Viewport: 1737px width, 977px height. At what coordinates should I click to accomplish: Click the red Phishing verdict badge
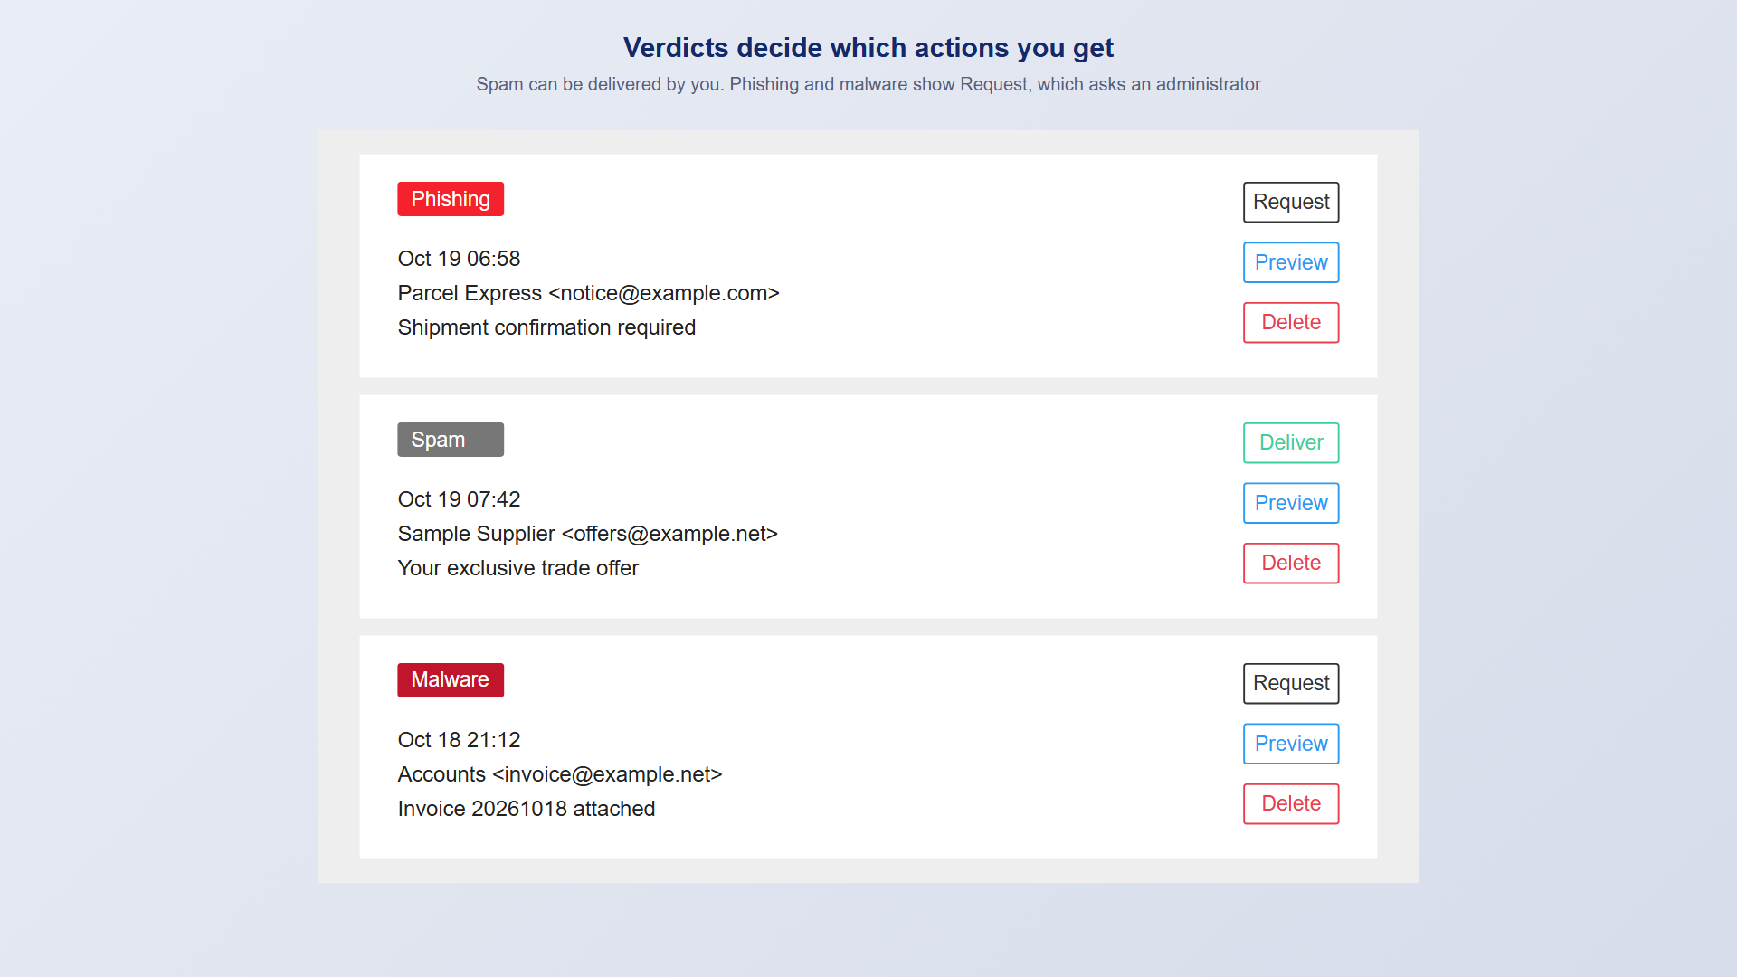tap(451, 199)
